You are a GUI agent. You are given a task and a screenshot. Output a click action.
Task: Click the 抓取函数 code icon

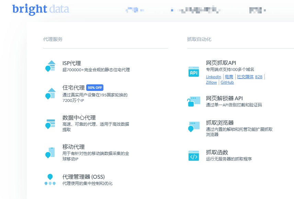click(x=194, y=156)
